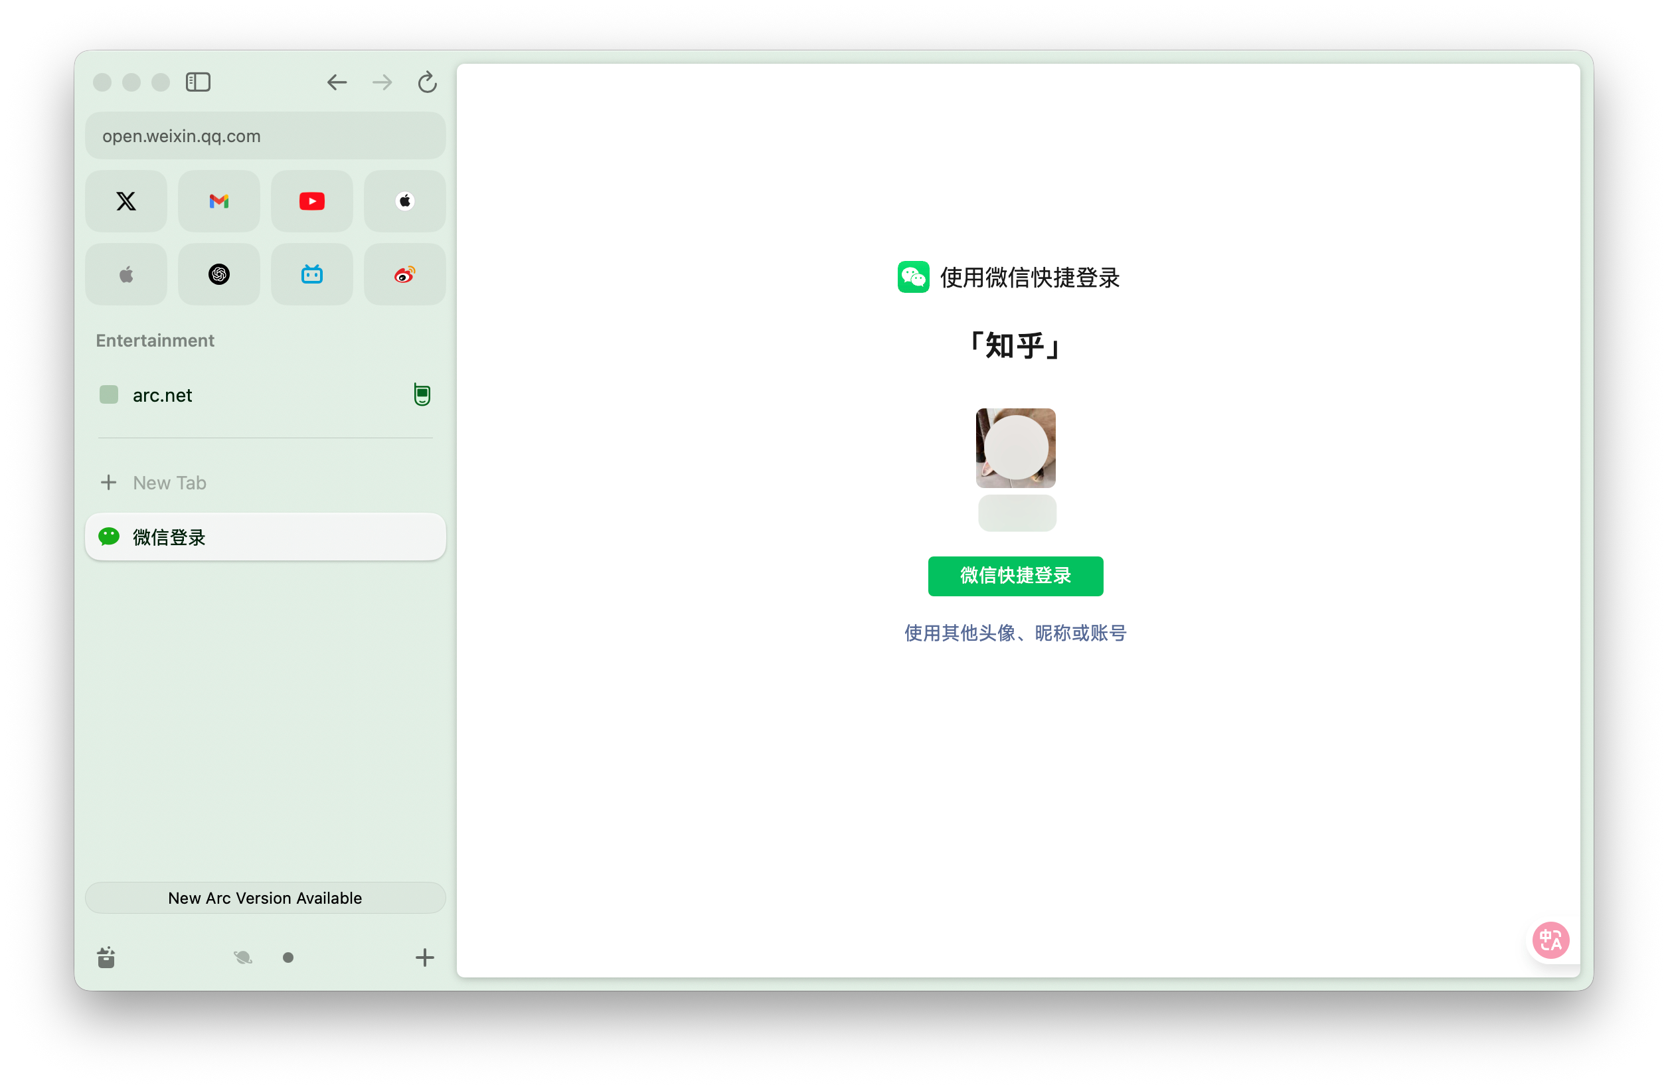Click the green icon beside arc.net

point(421,394)
